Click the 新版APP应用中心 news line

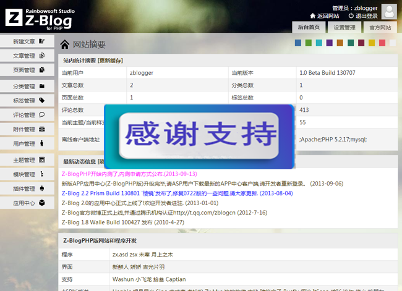202,183
